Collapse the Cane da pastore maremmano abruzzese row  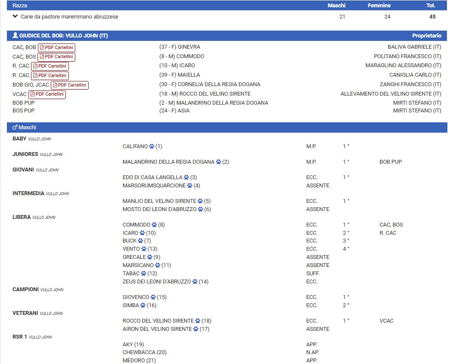pos(15,17)
